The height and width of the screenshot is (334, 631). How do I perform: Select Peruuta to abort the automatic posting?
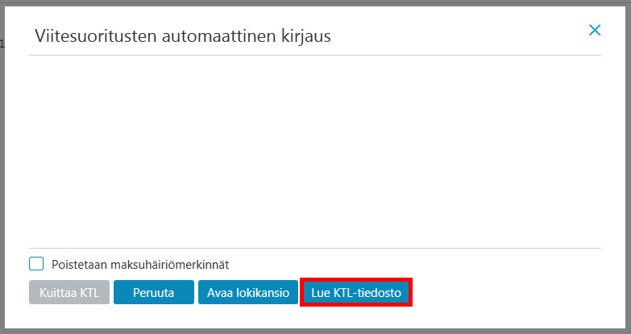(x=154, y=292)
